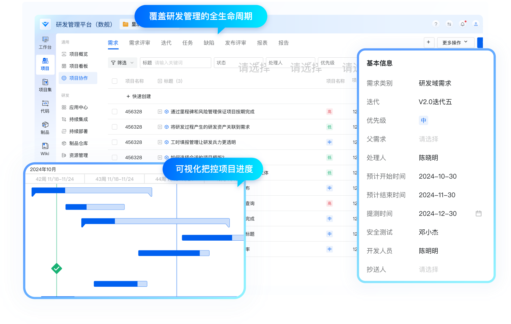Switch to the 缺陷 tab
511x324 pixels.
coord(209,43)
